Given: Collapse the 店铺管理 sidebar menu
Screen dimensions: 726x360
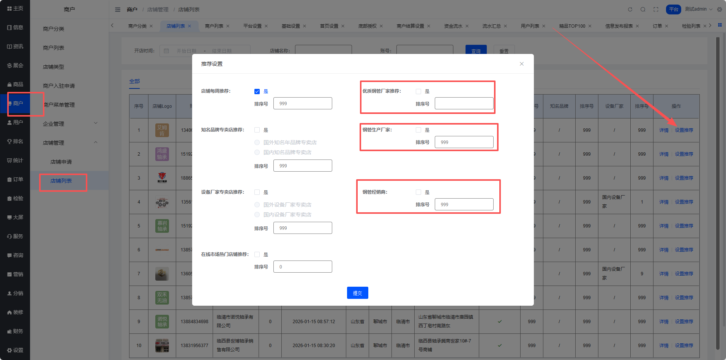Looking at the screenshot, I should (69, 143).
